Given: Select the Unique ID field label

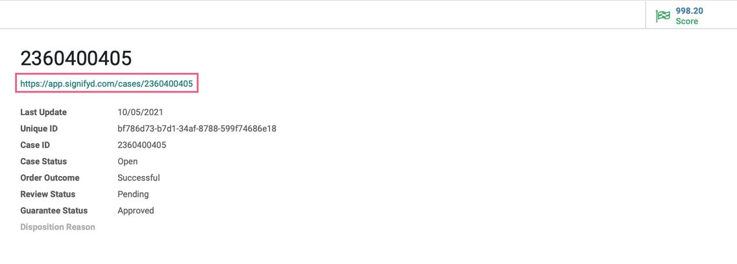Looking at the screenshot, I should click(38, 129).
